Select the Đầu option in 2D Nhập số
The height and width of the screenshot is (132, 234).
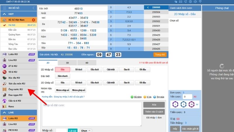pyautogui.click(x=62, y=70)
